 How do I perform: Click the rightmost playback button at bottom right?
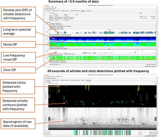pyautogui.click(x=155, y=133)
